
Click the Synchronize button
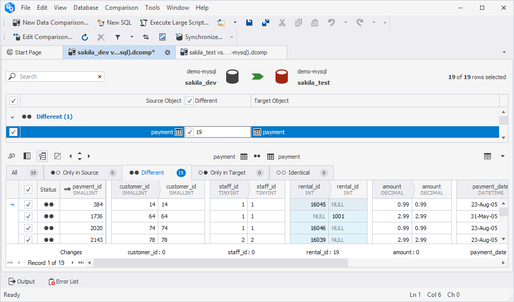tap(199, 37)
